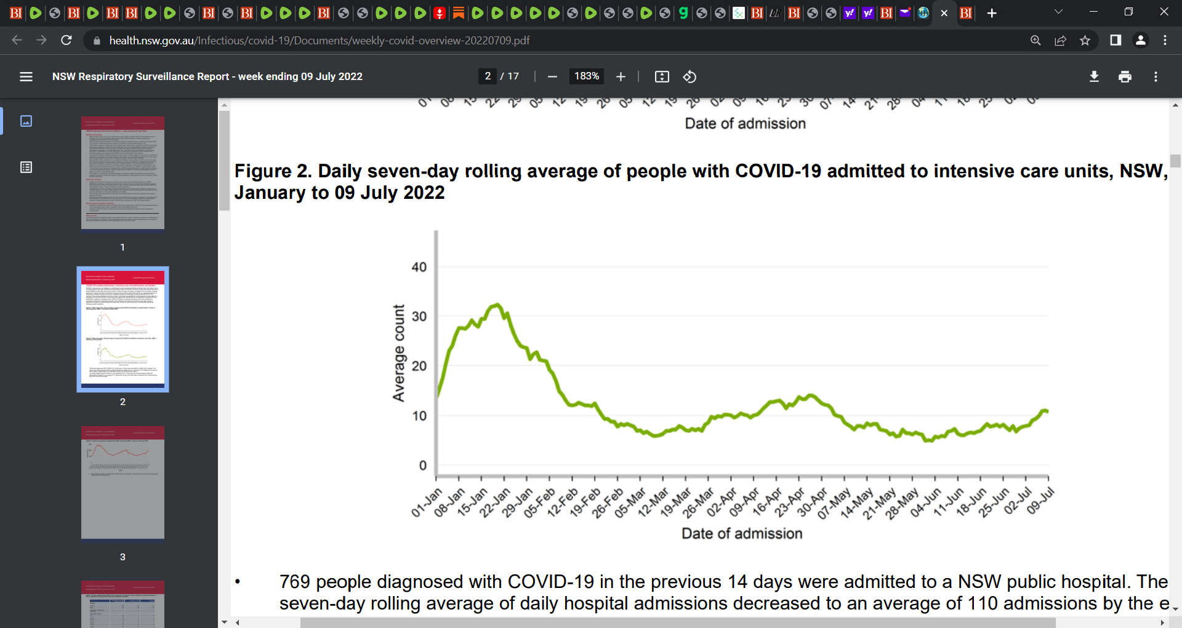Show document outline in sidebar
Viewport: 1182px width, 628px height.
point(26,167)
